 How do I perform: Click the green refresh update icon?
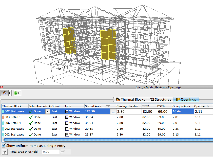16,93
